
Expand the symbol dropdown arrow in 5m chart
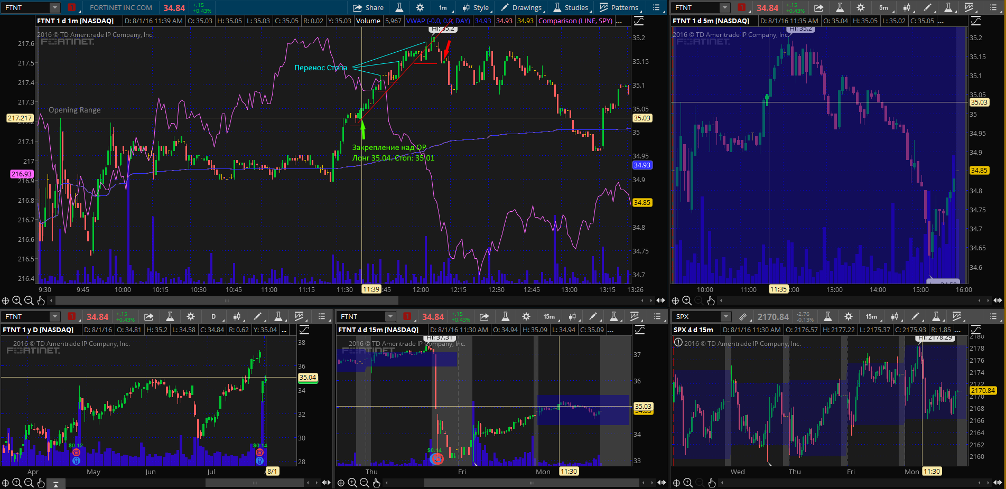coord(725,7)
